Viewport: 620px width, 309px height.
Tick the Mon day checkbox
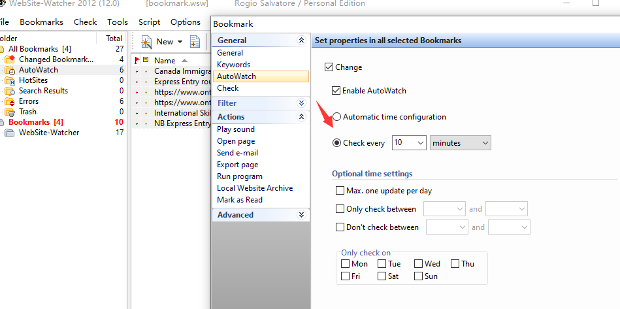pos(346,264)
